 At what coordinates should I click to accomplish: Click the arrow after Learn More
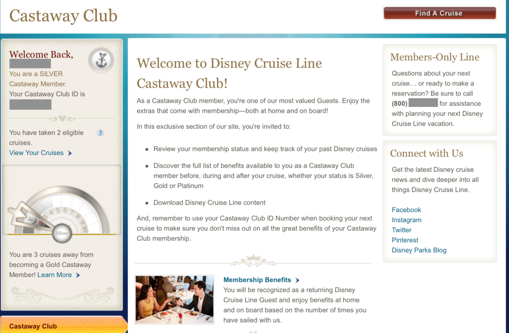tap(78, 275)
